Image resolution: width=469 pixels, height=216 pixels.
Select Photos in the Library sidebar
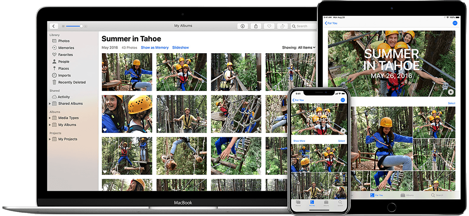coord(64,41)
